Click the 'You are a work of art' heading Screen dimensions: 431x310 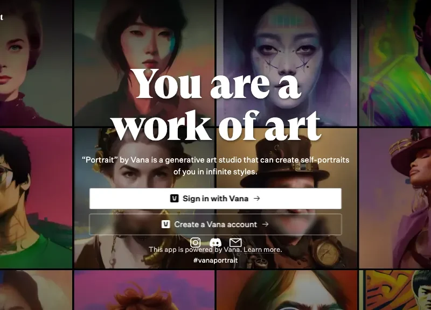coord(215,105)
